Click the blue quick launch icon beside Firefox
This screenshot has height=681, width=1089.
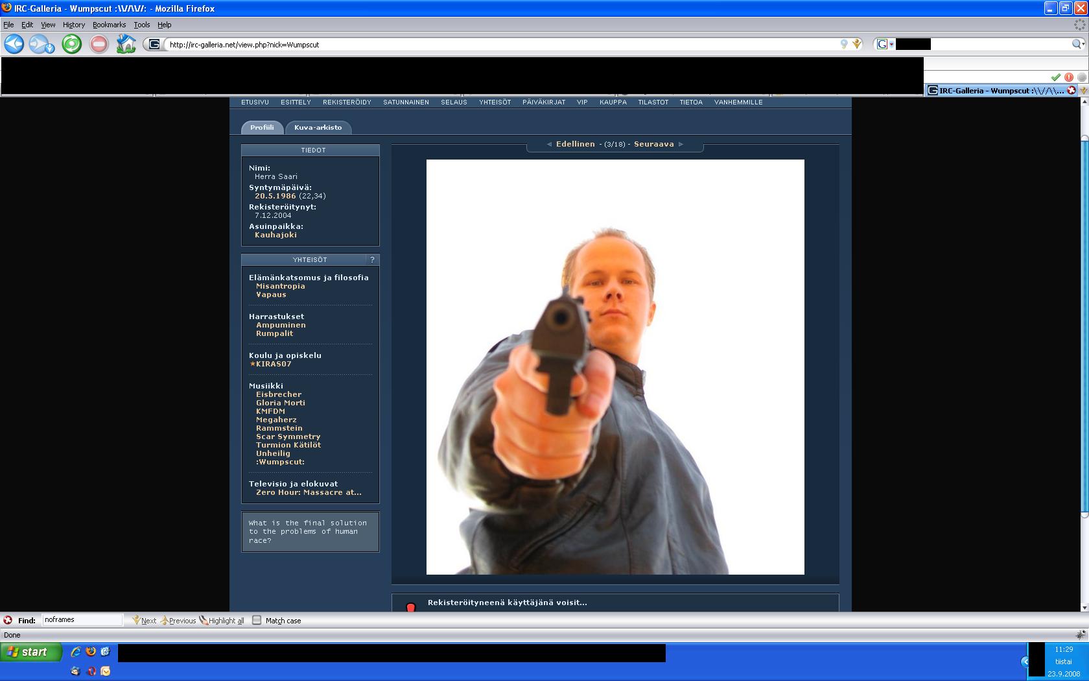pos(105,652)
